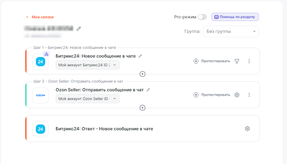Open gear settings for Ozon Seller step
Viewport: 287px width, 164px height.
click(x=237, y=95)
